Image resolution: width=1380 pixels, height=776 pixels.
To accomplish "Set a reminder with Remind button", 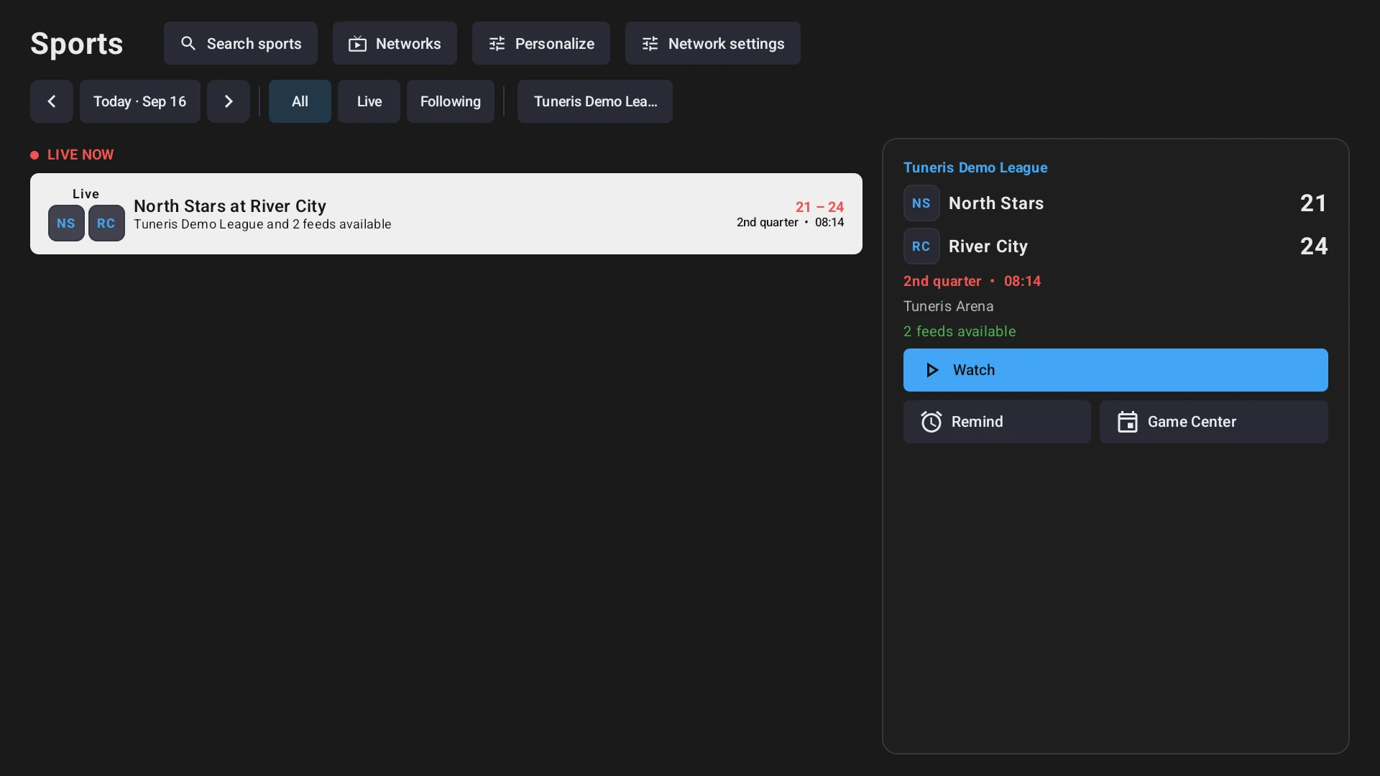I will 997,422.
